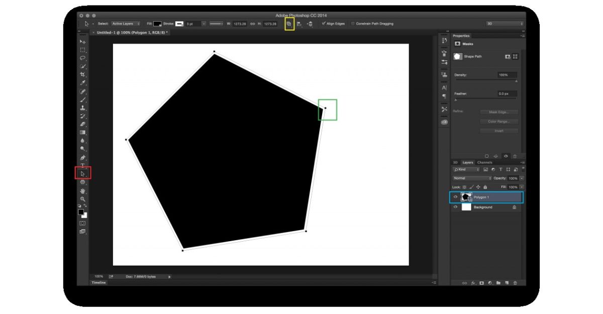Select the Dodge tool
Screen dimensions: 603x314
pos(82,149)
